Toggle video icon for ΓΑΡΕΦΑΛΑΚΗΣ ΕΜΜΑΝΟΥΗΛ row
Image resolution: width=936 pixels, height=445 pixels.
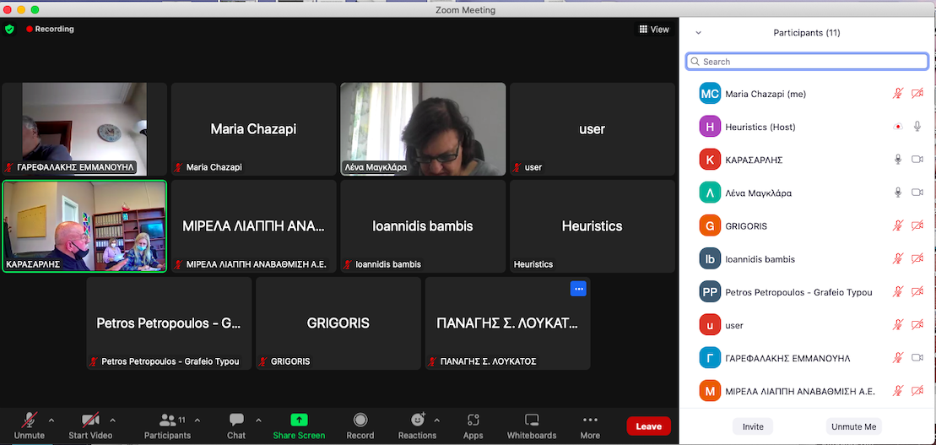[x=917, y=358]
